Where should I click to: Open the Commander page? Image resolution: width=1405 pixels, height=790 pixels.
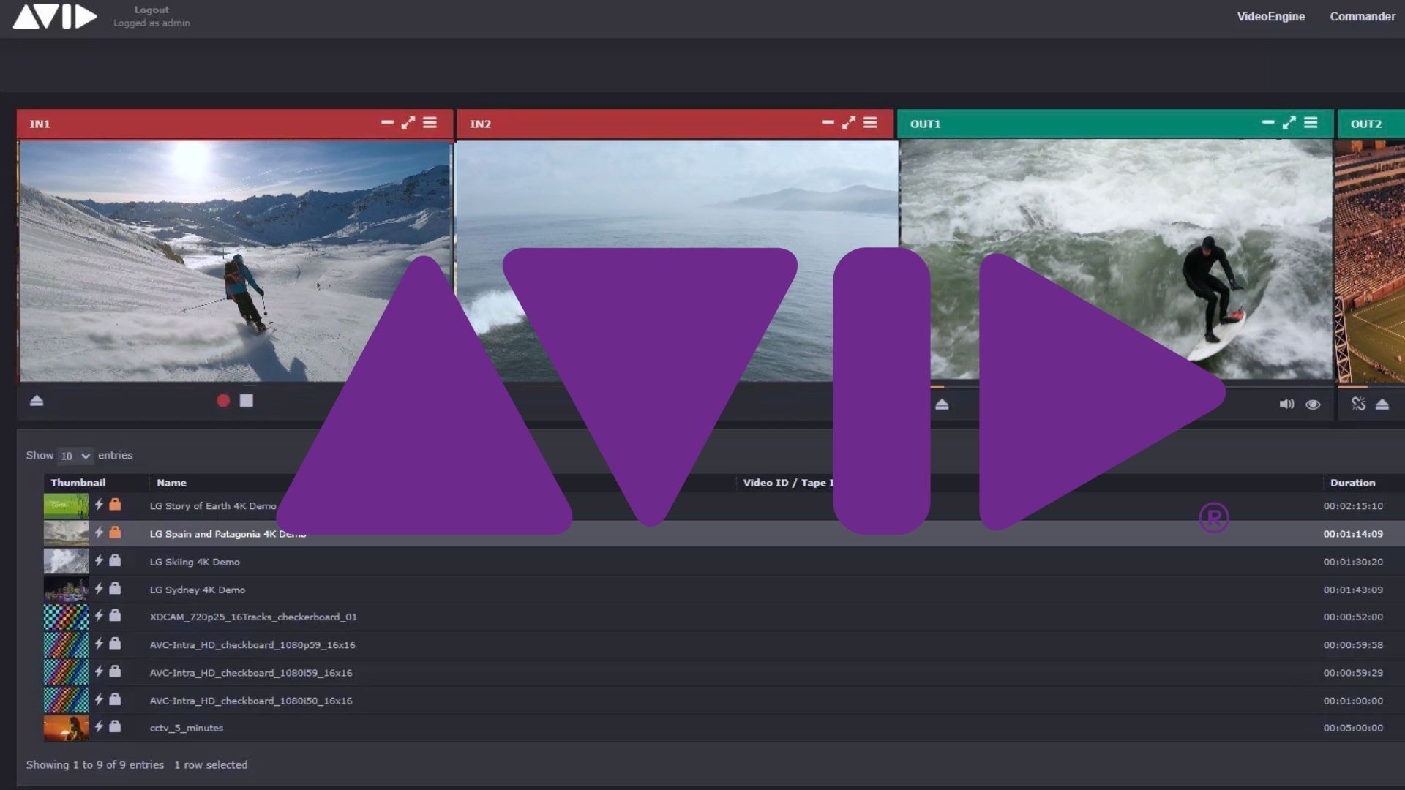[x=1362, y=16]
